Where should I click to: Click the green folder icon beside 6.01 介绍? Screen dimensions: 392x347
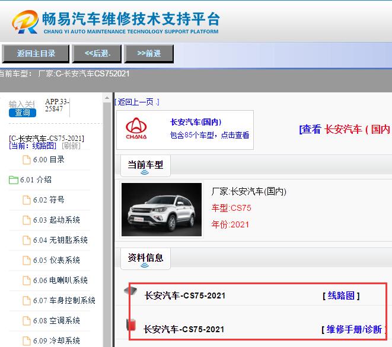[14, 180]
